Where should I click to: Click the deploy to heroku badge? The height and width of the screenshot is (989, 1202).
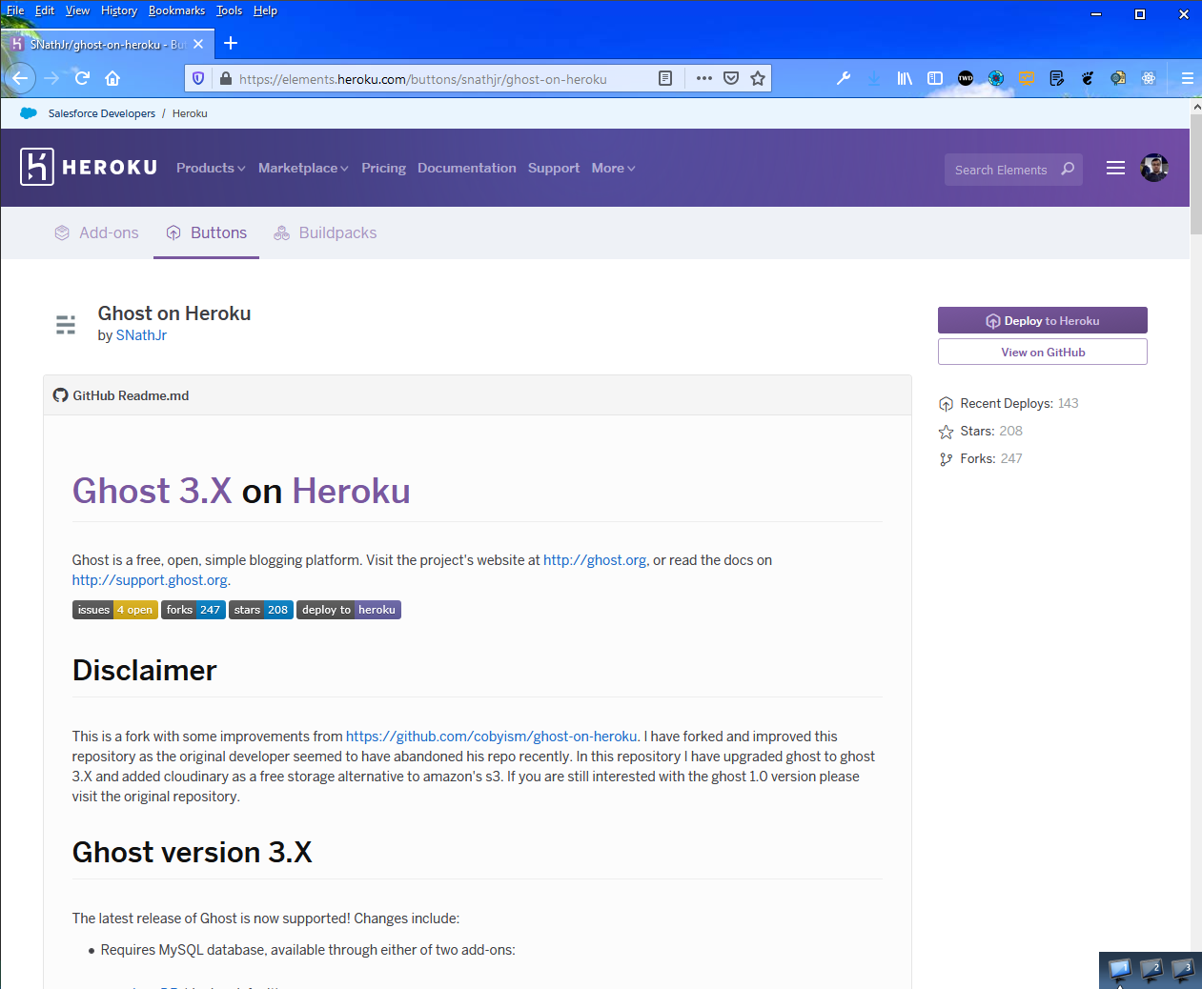tap(349, 610)
